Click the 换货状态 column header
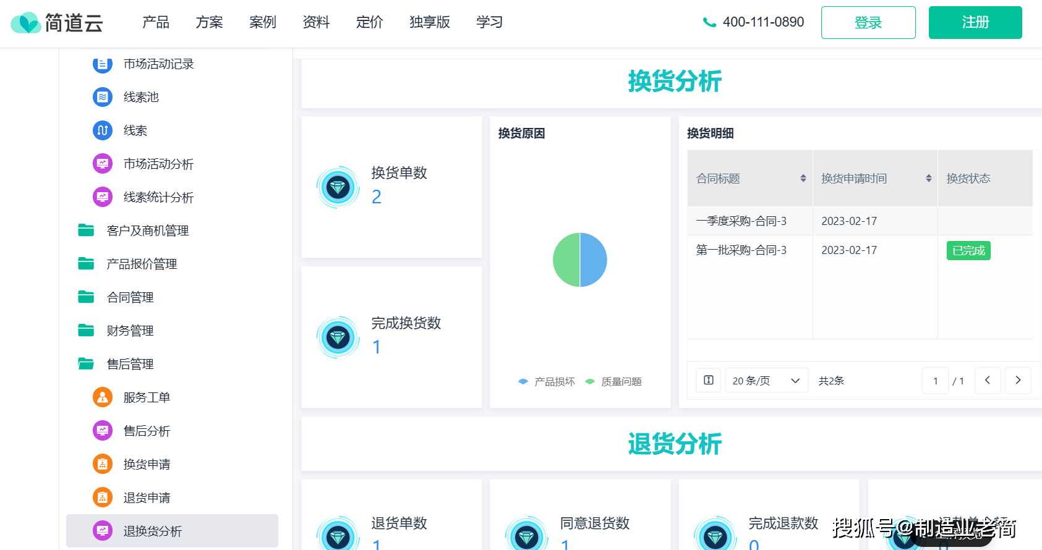The width and height of the screenshot is (1042, 550). [985, 178]
